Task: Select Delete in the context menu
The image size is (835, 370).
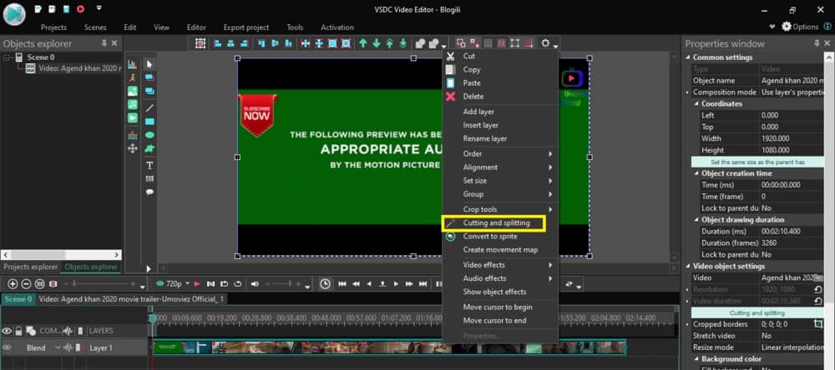Action: point(500,96)
